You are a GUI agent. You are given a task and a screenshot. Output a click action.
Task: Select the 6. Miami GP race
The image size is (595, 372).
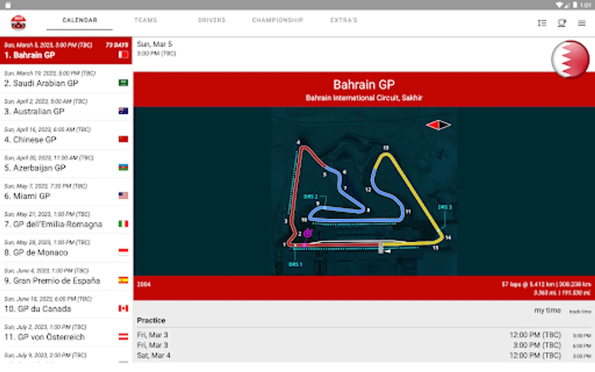click(x=66, y=191)
